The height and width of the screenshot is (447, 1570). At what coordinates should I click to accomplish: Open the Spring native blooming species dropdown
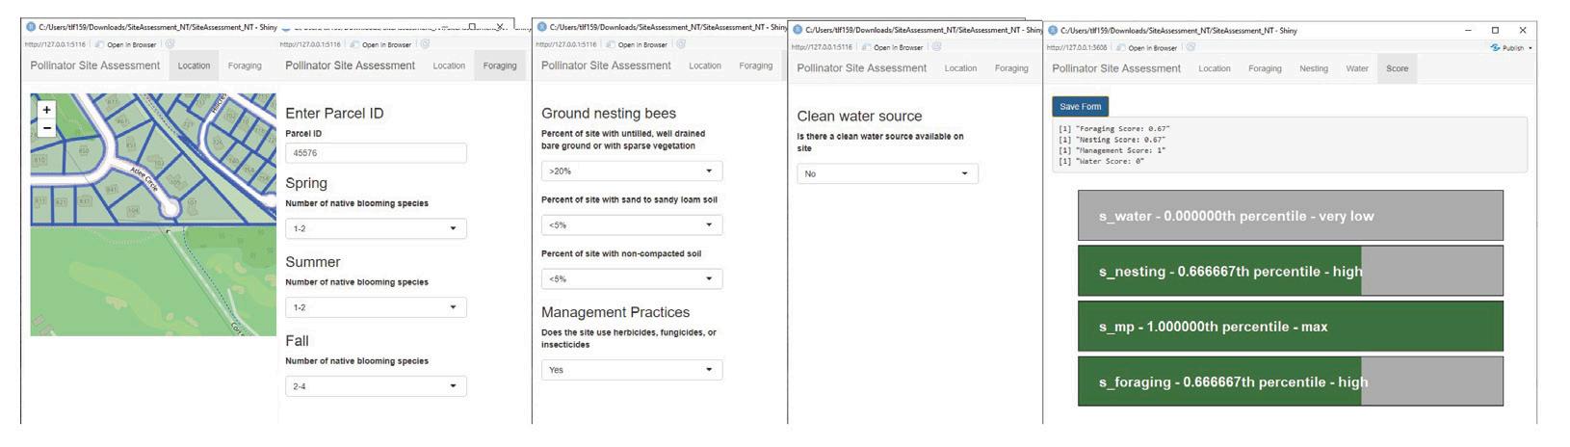[x=376, y=228]
